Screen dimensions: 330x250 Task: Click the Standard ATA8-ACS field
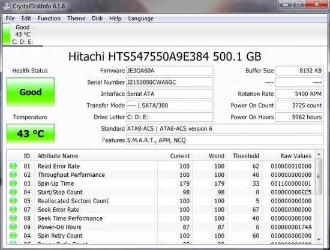tap(225, 128)
